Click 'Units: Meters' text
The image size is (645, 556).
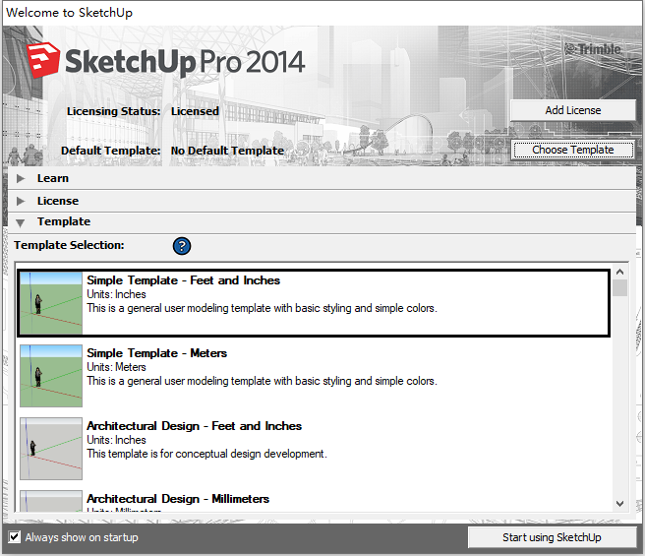[x=116, y=367]
